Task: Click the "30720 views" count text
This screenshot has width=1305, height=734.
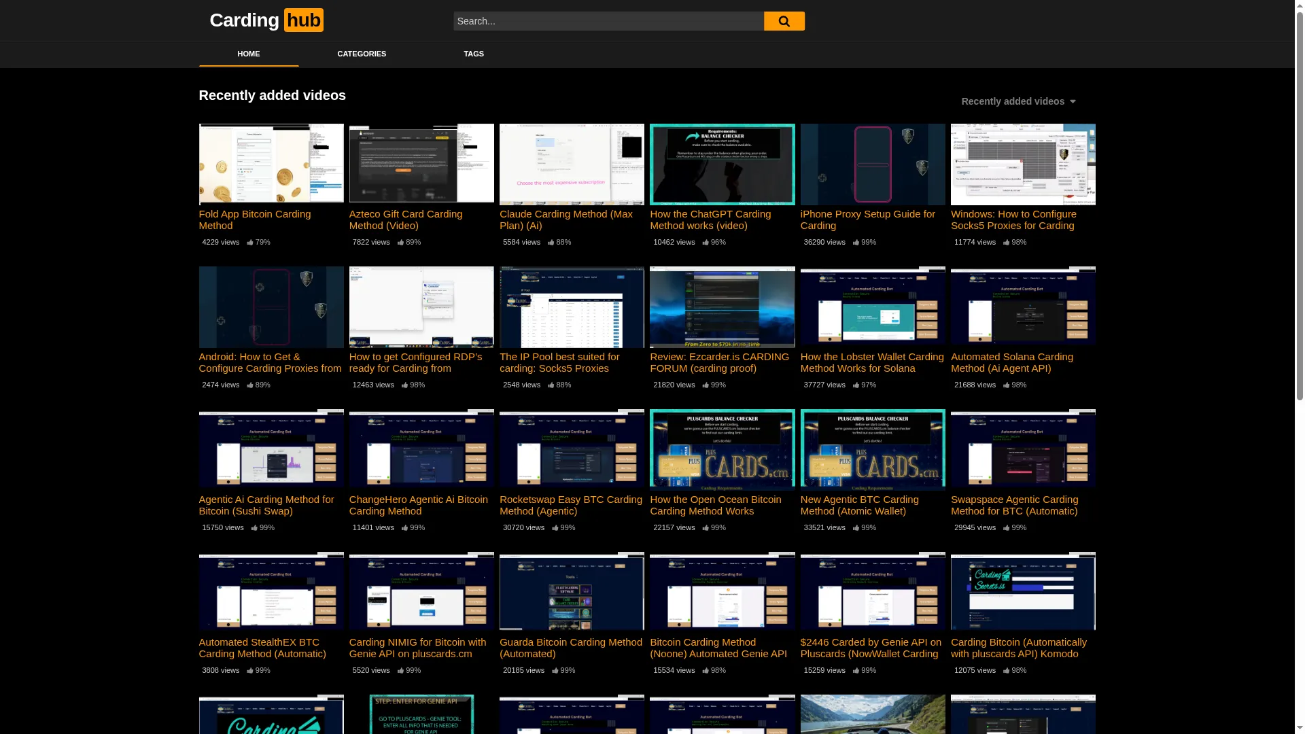Action: click(x=523, y=527)
